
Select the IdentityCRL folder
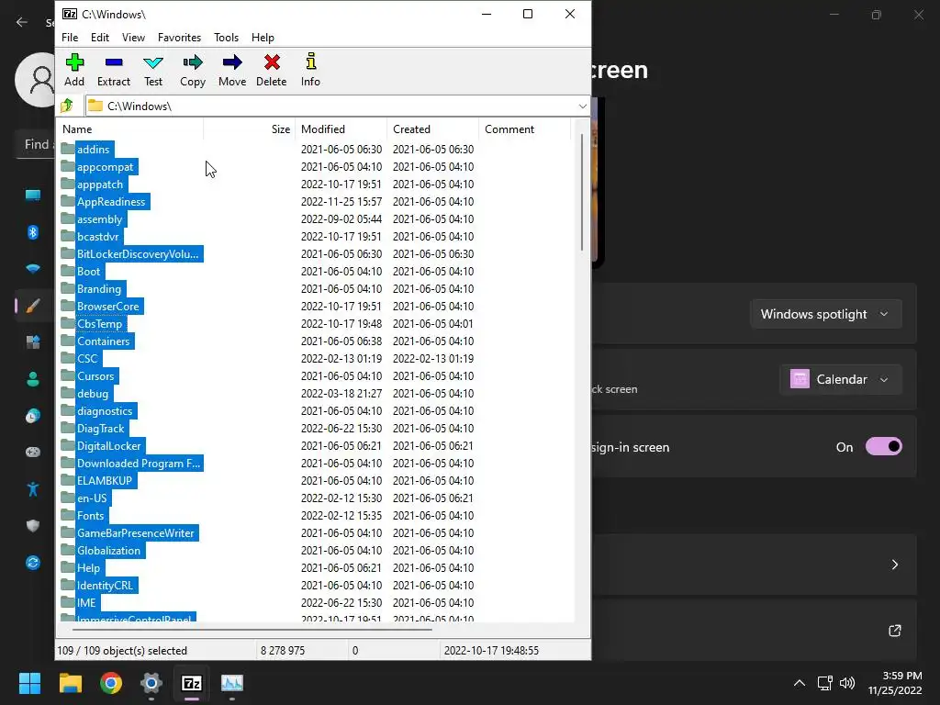(x=105, y=585)
